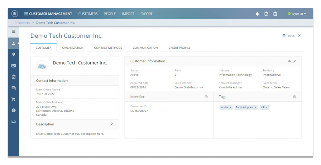Open the notifications bell
This screenshot has height=165, width=321.
pos(257,14)
